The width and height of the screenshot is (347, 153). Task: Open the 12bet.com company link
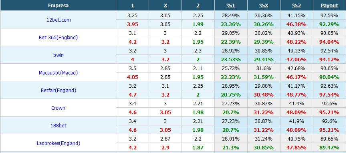pyautogui.click(x=59, y=20)
